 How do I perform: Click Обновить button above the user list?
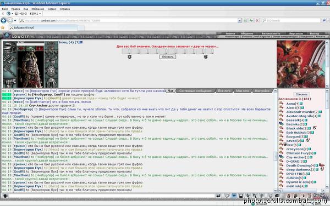point(301,94)
